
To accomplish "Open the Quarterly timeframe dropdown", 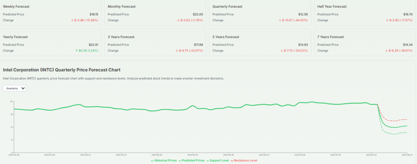I will coord(15,88).
